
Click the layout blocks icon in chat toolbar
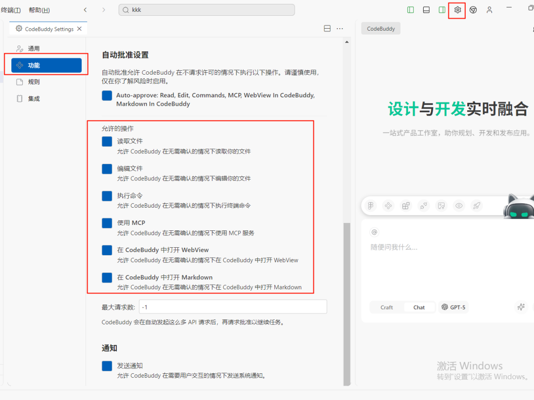[406, 205]
